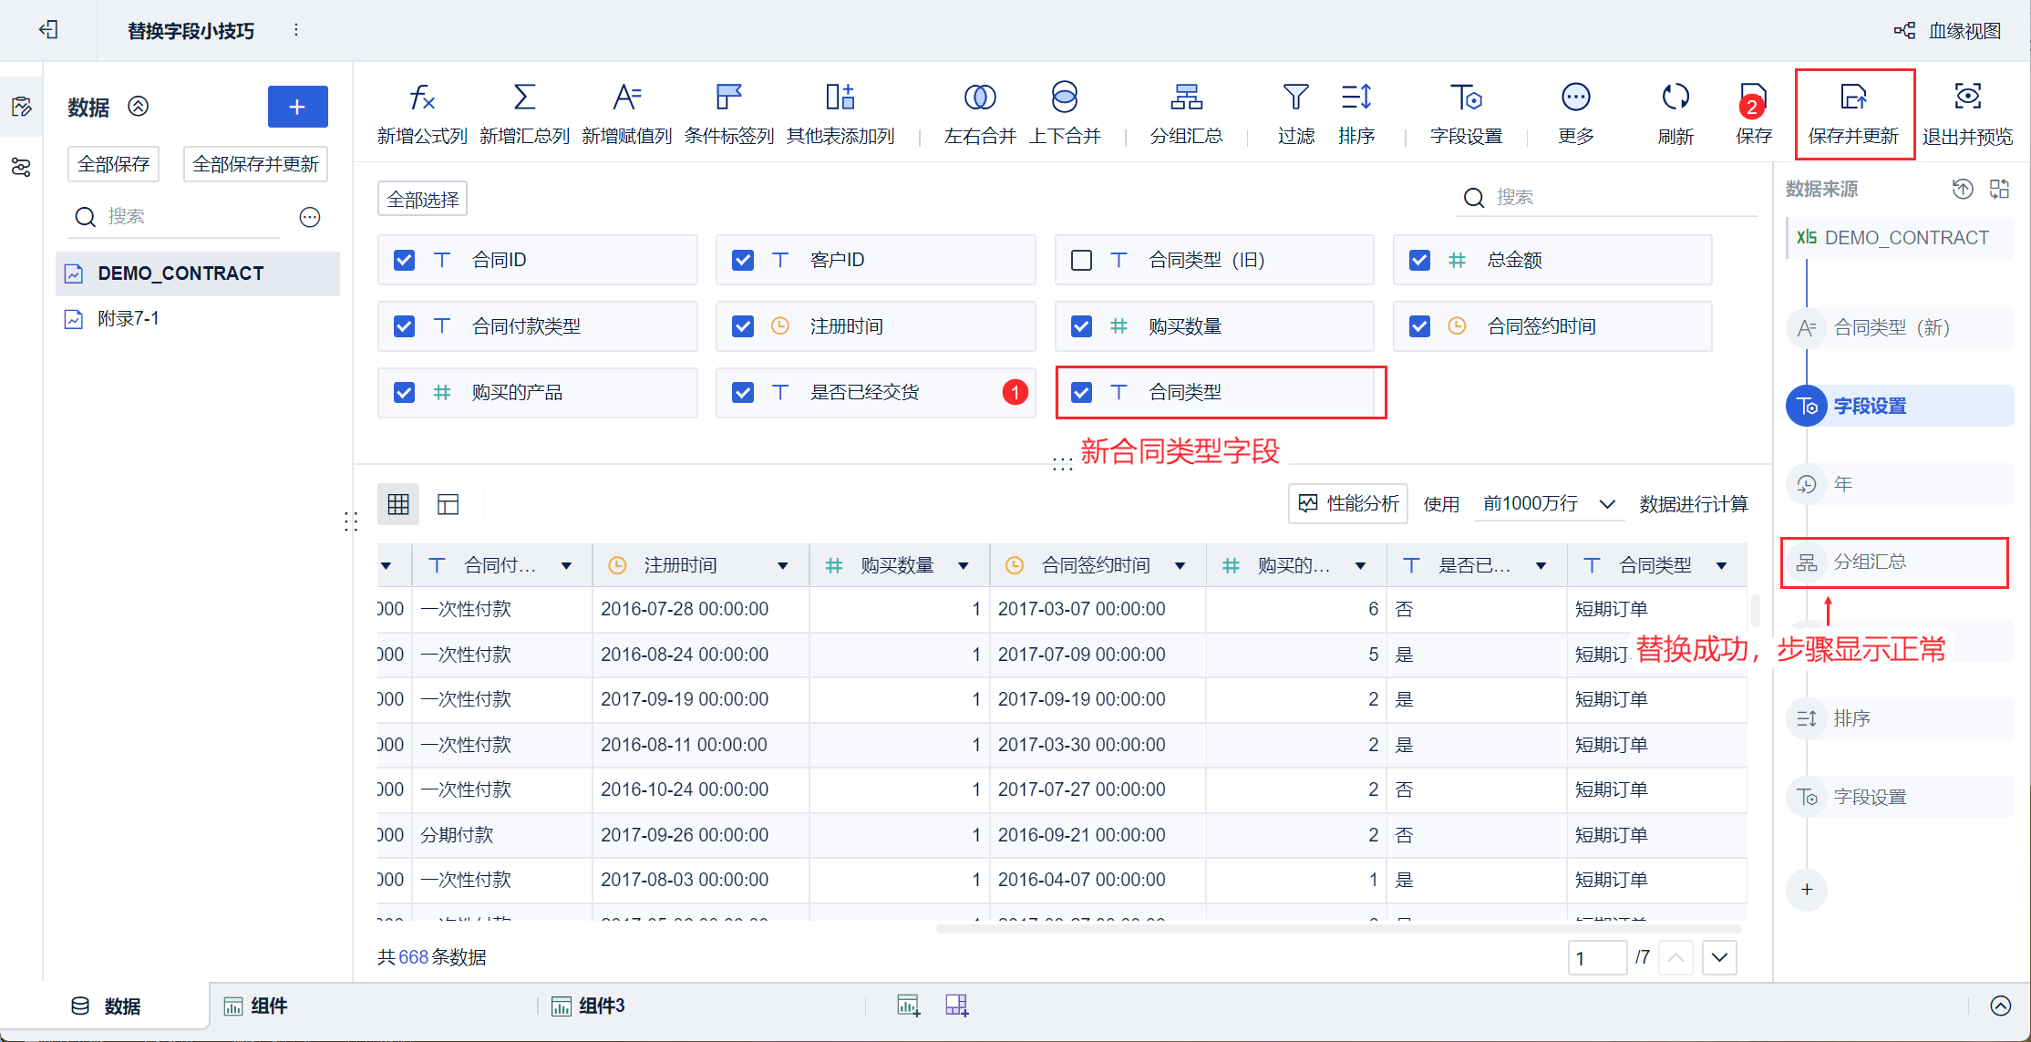2031x1042 pixels.
Task: Click the 刷新 refresh icon
Action: tap(1675, 98)
